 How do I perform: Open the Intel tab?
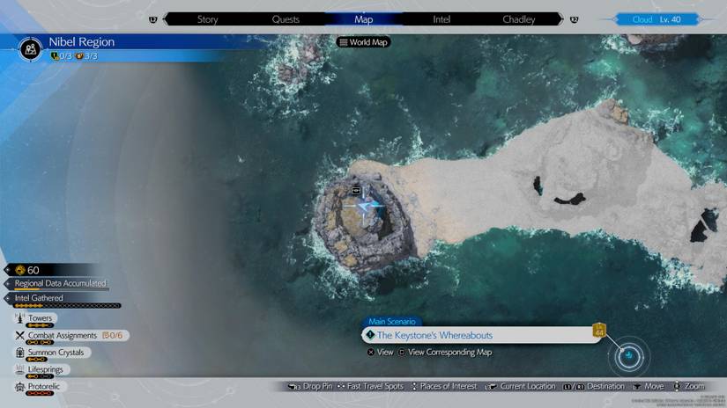pyautogui.click(x=441, y=19)
